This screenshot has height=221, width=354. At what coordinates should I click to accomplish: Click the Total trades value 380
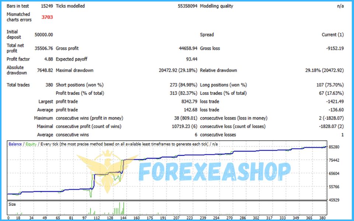click(49, 85)
